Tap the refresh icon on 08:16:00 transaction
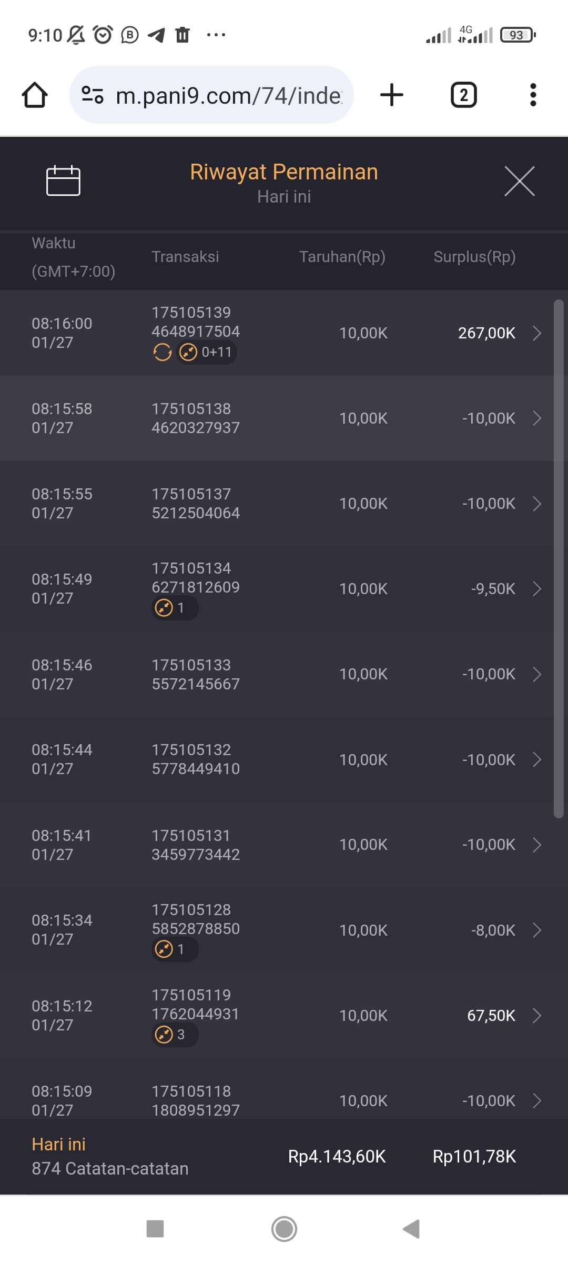Image resolution: width=568 pixels, height=1263 pixels. click(x=163, y=352)
